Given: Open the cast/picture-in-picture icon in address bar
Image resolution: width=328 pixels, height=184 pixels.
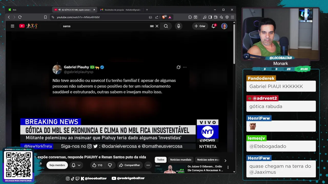Looking at the screenshot, I should pos(150,17).
